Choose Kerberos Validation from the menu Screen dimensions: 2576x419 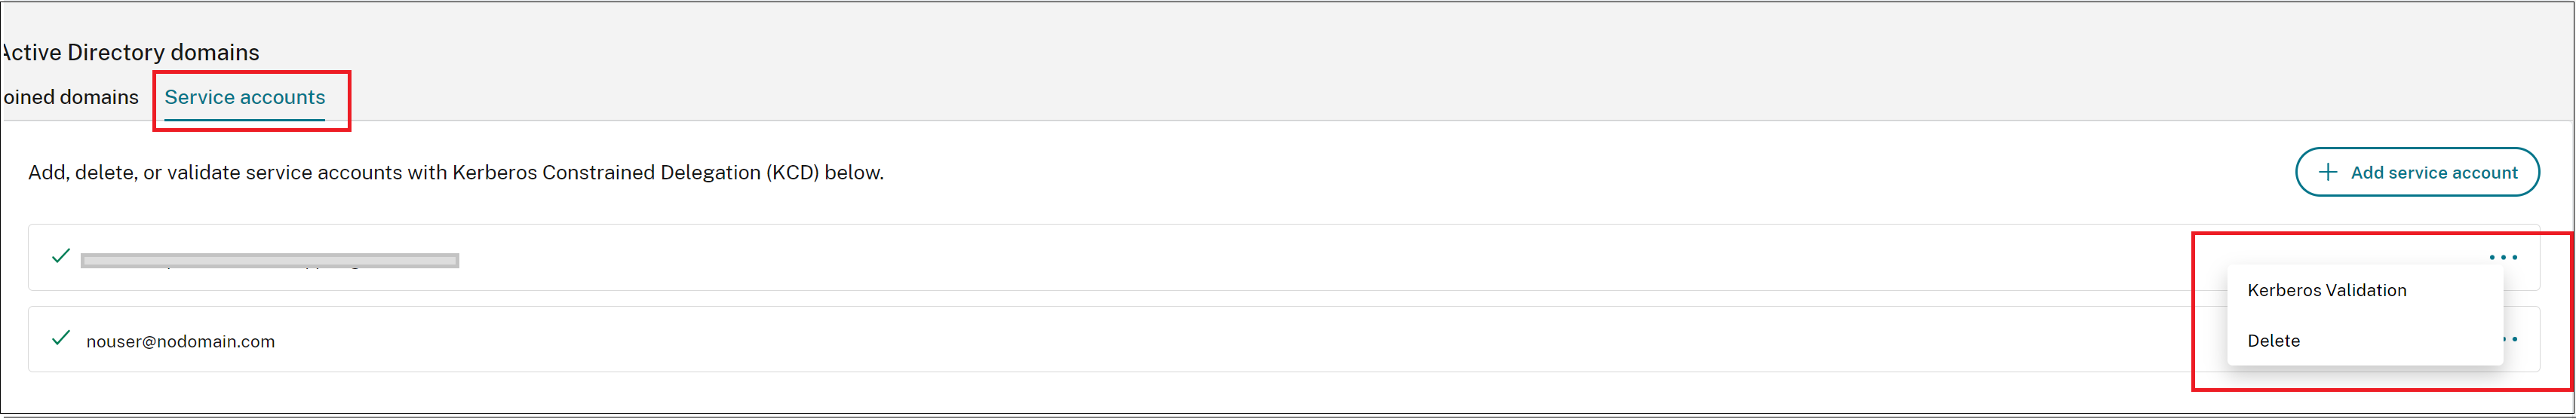(2326, 290)
